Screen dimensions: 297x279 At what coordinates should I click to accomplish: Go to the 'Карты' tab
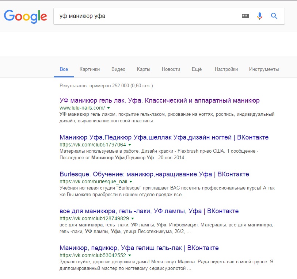coord(144,69)
